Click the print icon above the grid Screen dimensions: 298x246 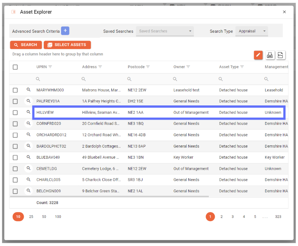pos(270,55)
